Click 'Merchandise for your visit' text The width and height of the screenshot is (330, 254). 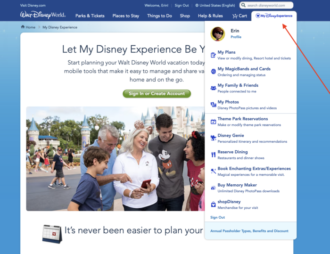pos(238,208)
